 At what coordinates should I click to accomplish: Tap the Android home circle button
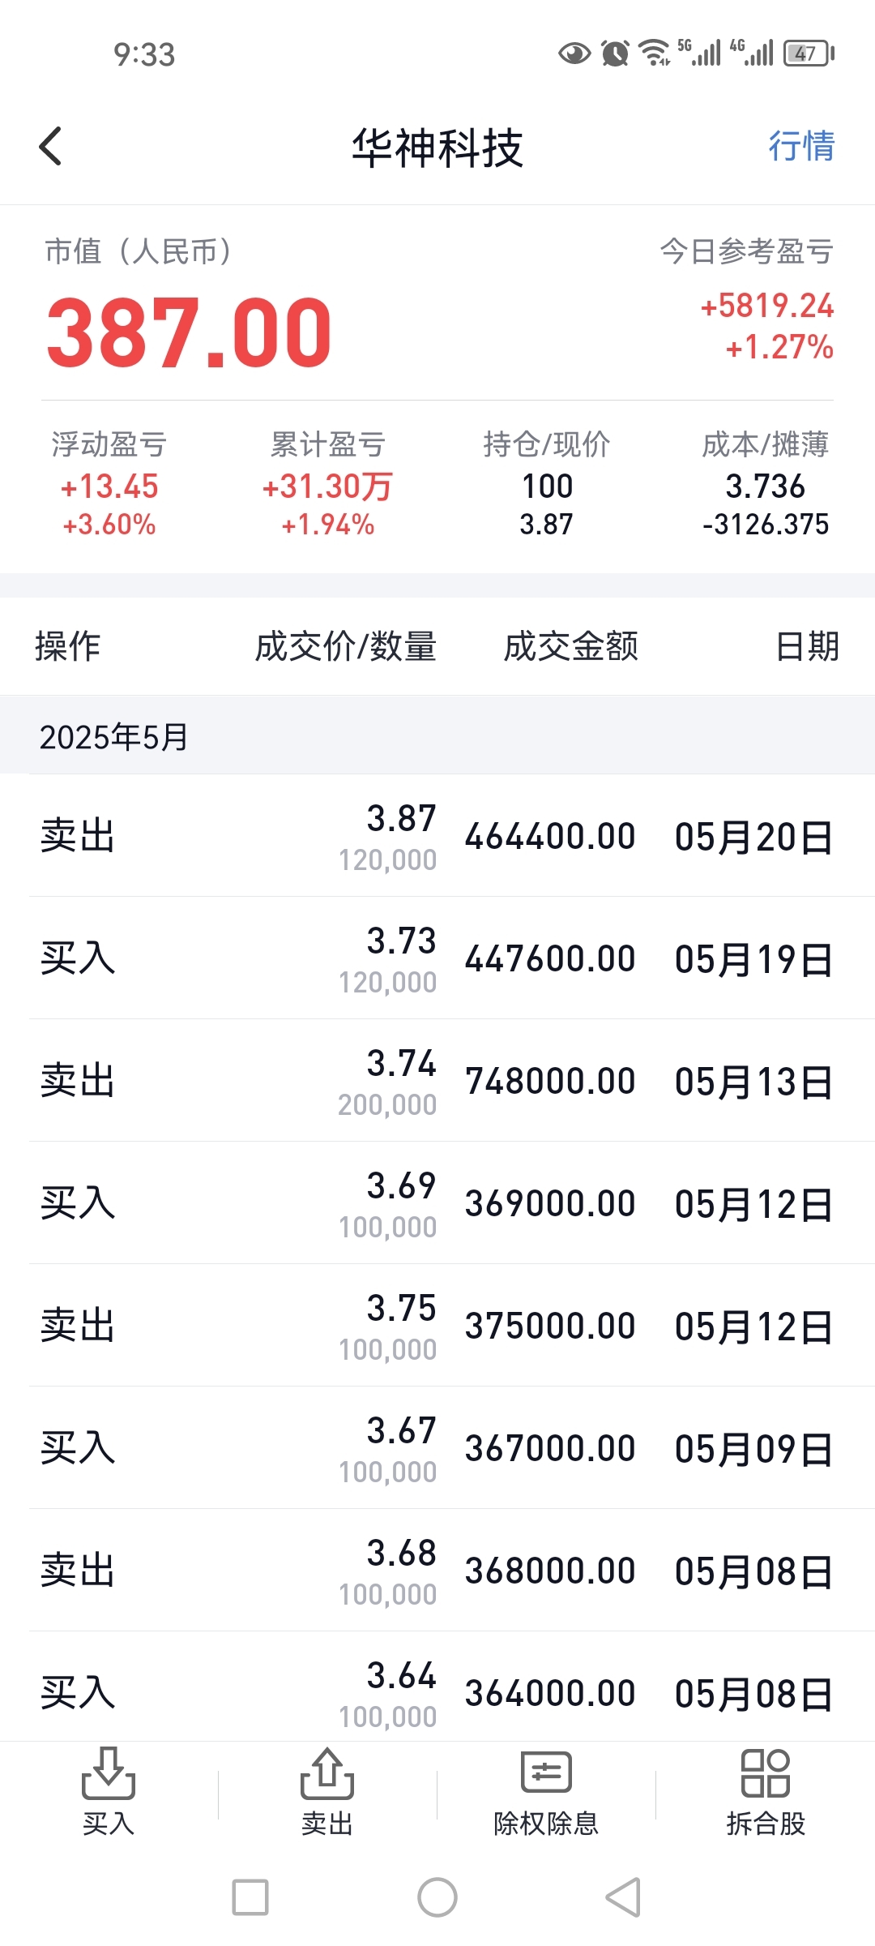click(437, 1897)
